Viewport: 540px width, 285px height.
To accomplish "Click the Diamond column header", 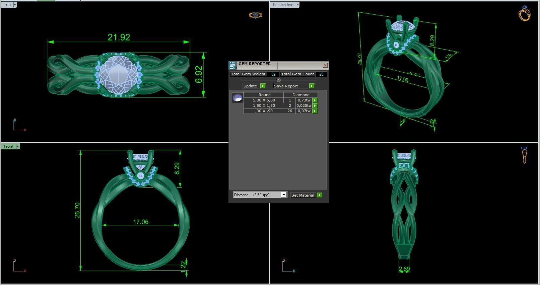I will 300,95.
